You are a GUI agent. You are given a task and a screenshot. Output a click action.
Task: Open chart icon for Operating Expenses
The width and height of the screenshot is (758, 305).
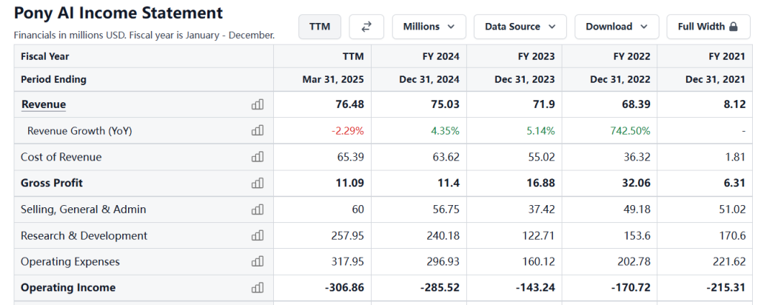tap(258, 261)
